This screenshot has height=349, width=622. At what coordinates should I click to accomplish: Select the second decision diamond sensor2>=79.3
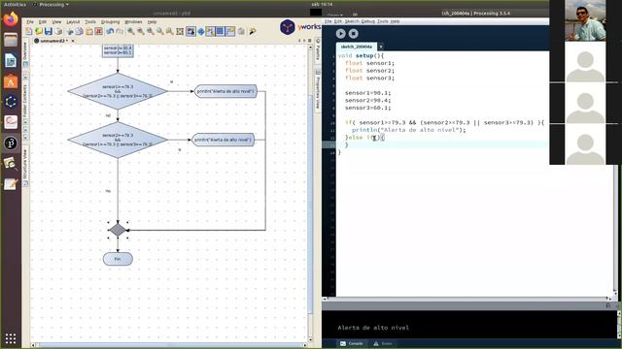tap(118, 140)
